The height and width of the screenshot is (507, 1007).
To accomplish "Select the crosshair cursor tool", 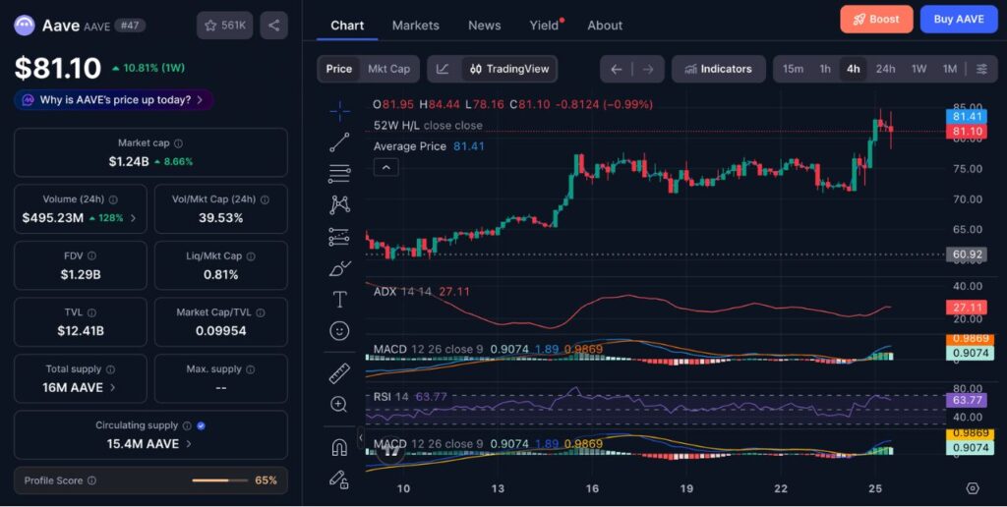I will (339, 111).
